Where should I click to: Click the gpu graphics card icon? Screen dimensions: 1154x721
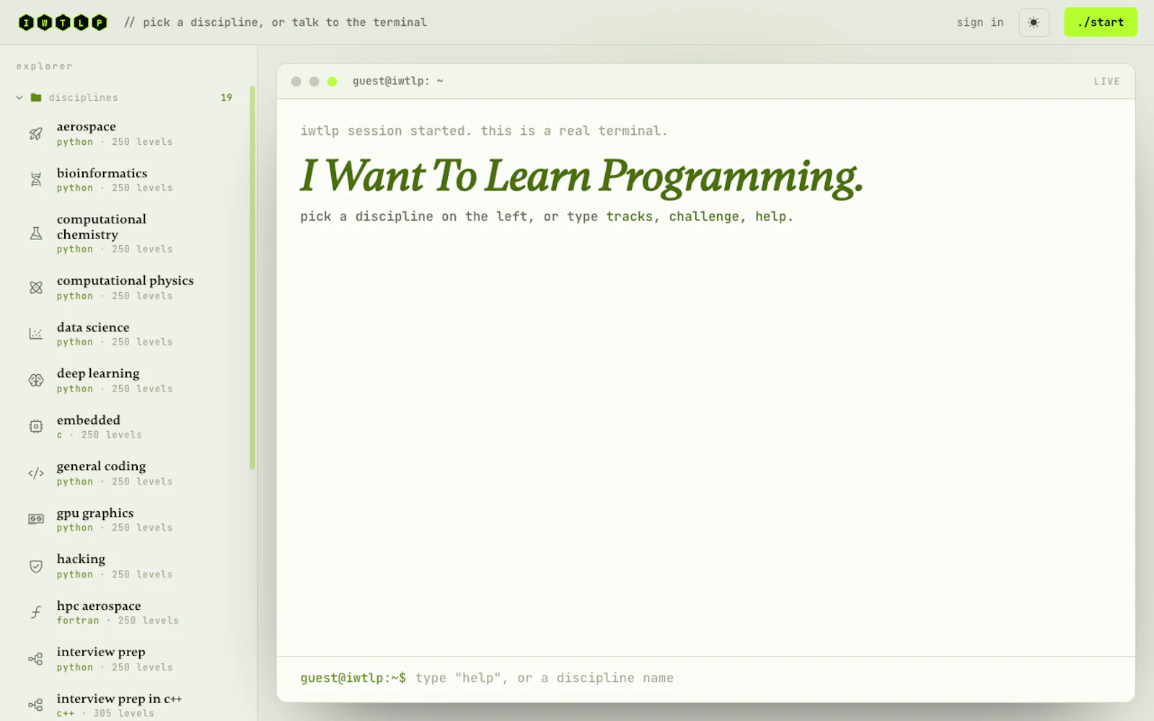click(x=36, y=519)
